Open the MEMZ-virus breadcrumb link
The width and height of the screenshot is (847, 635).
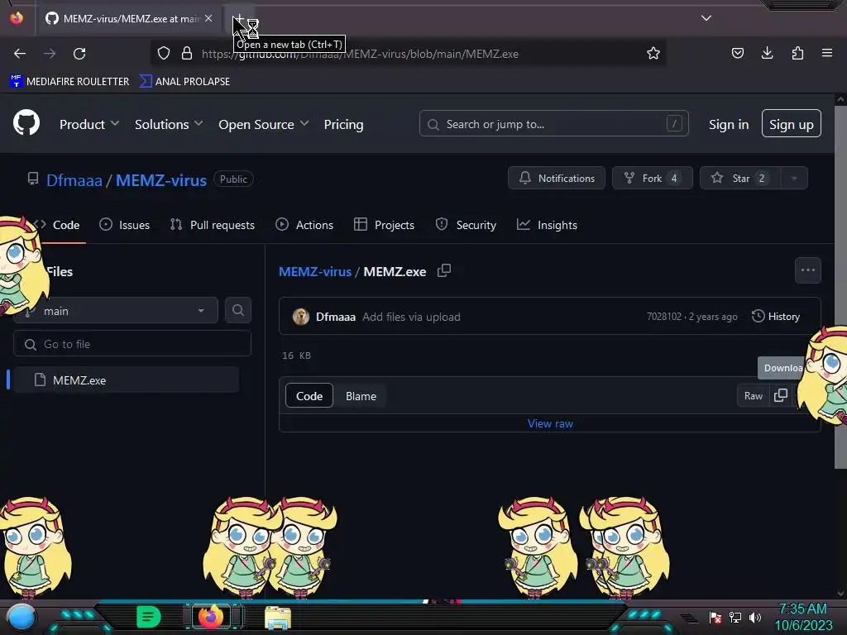pyautogui.click(x=315, y=271)
